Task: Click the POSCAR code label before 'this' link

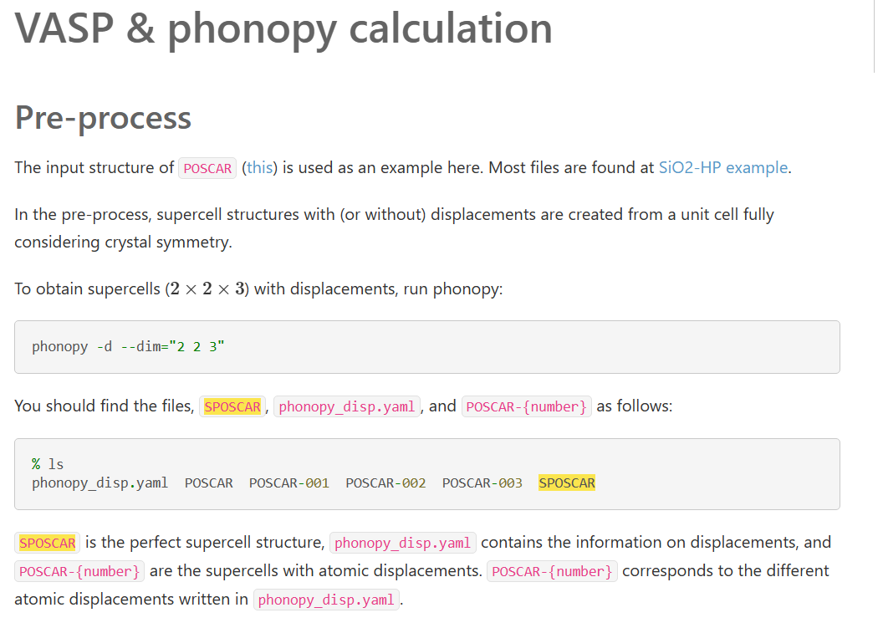Action: 207,168
